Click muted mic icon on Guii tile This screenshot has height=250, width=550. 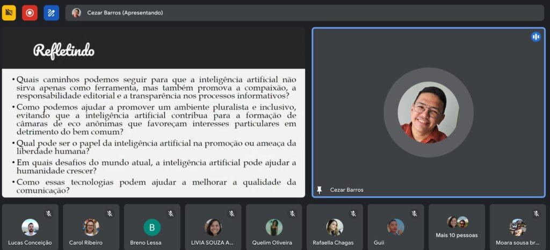point(414,214)
